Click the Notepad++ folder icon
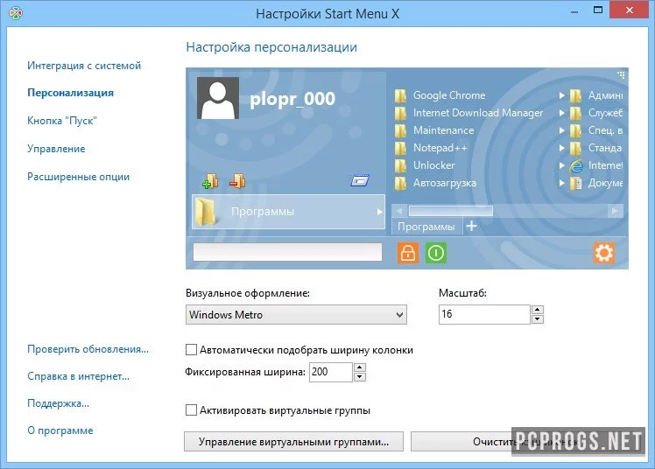The height and width of the screenshot is (469, 655). (x=400, y=148)
